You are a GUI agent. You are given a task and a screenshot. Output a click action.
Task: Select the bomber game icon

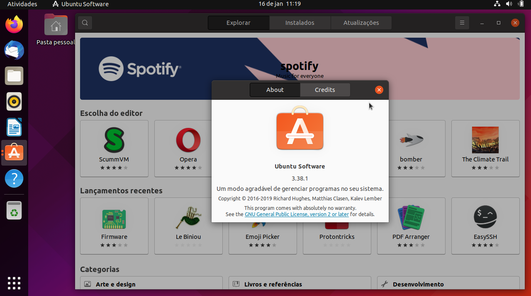(x=411, y=140)
